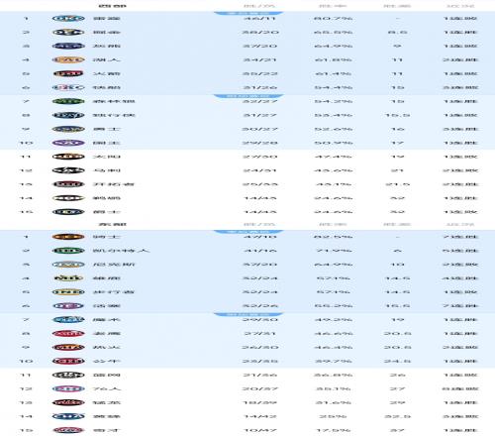Viewport: 495px width, 436px height.
Task: Open the 开拓者 team name link
Action: [114, 184]
